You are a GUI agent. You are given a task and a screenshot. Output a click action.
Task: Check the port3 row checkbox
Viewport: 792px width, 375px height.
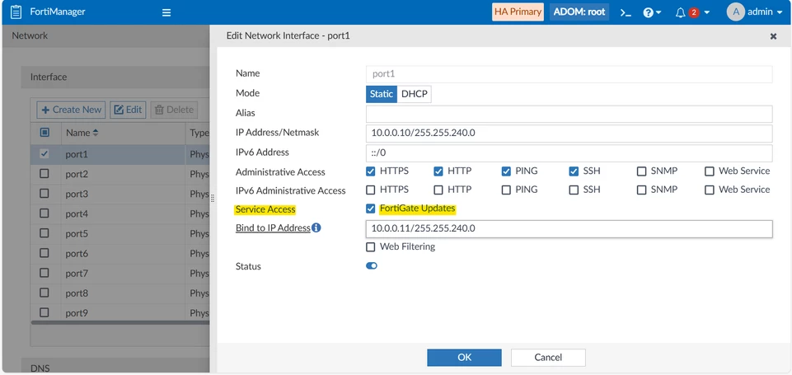pos(45,194)
